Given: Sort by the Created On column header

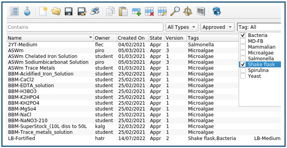Looking at the screenshot, I should point(133,38).
